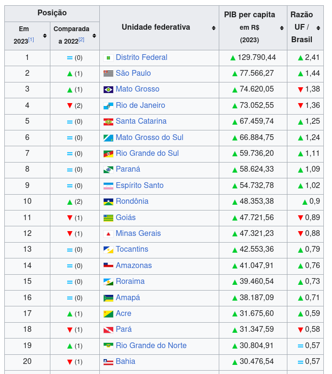Open the São Paulo link
This screenshot has height=374, width=332.
click(133, 73)
